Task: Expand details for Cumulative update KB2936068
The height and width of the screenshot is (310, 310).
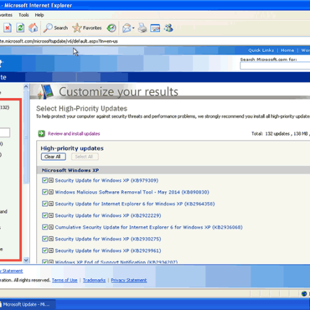Action: tap(51, 227)
